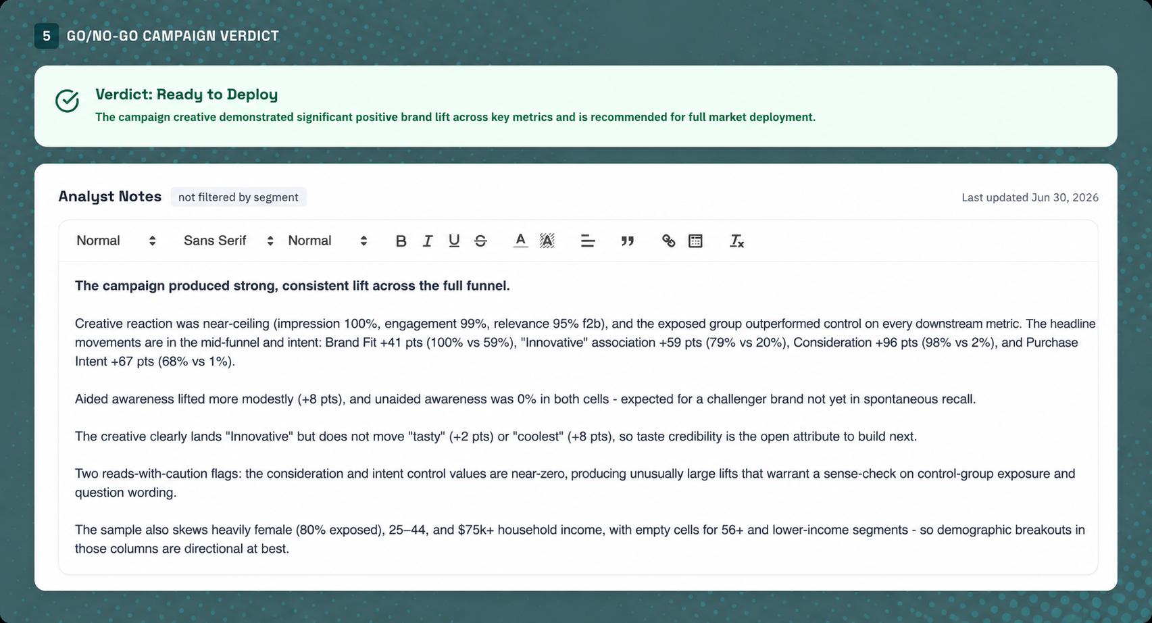Apply italic formatting to the notes
The image size is (1152, 623).
pyautogui.click(x=427, y=241)
